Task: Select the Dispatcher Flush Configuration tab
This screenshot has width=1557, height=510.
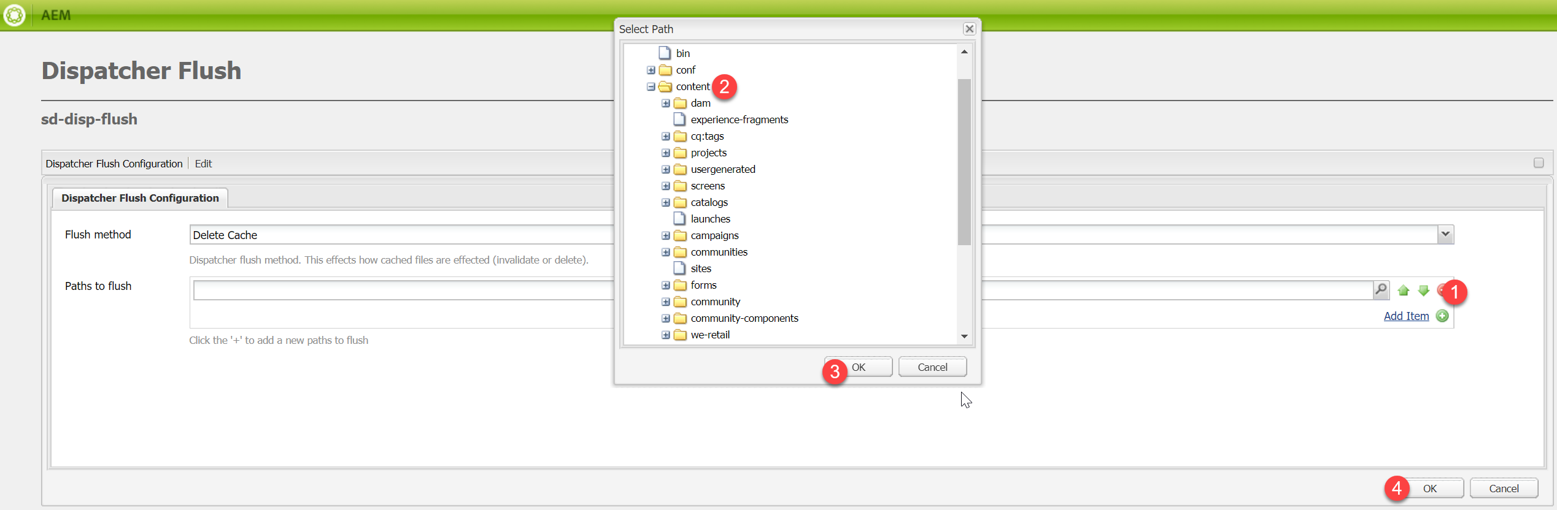Action: point(140,198)
